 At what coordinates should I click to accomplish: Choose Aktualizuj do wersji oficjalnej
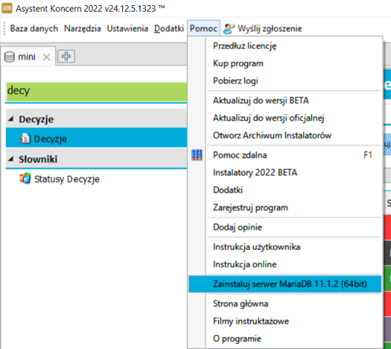click(285, 118)
